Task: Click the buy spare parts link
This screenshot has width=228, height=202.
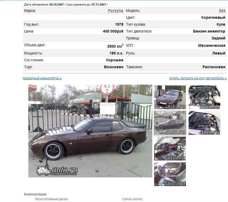Action: 198,78
